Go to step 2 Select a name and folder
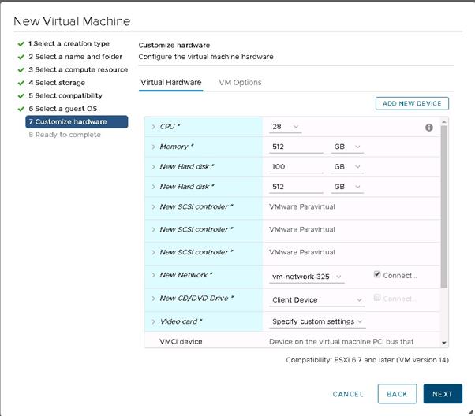The image size is (475, 416). click(76, 57)
